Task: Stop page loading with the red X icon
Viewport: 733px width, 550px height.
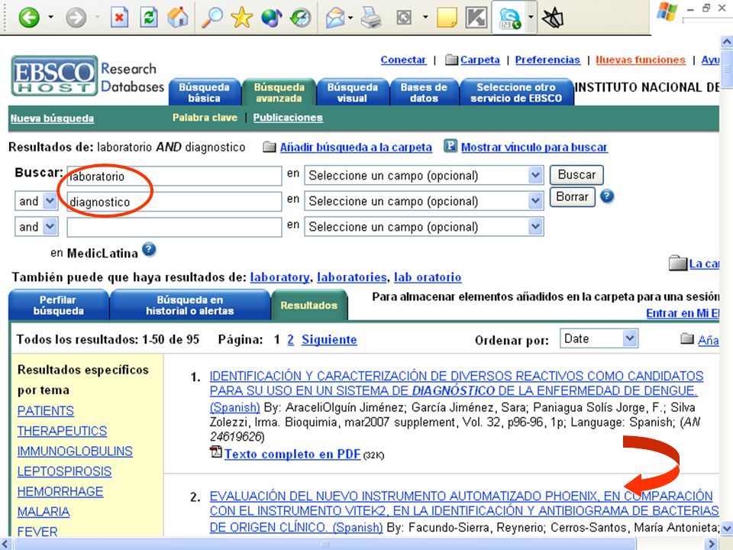Action: 119,18
